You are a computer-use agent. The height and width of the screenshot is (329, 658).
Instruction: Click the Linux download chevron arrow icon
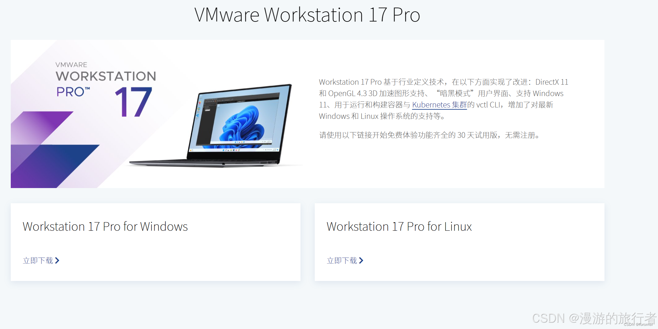point(361,260)
